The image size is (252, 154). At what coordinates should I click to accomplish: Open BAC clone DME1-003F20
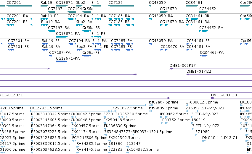click(x=224, y=95)
